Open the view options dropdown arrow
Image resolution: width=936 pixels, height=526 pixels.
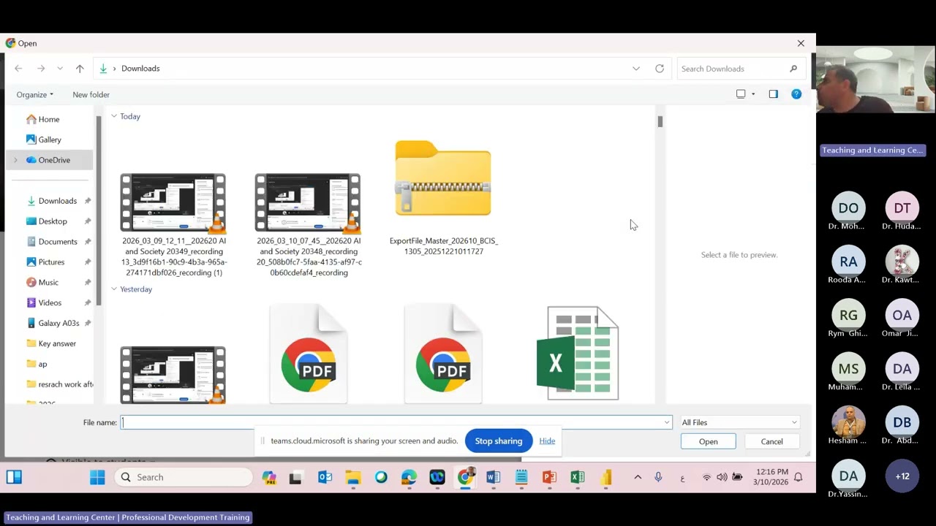753,94
